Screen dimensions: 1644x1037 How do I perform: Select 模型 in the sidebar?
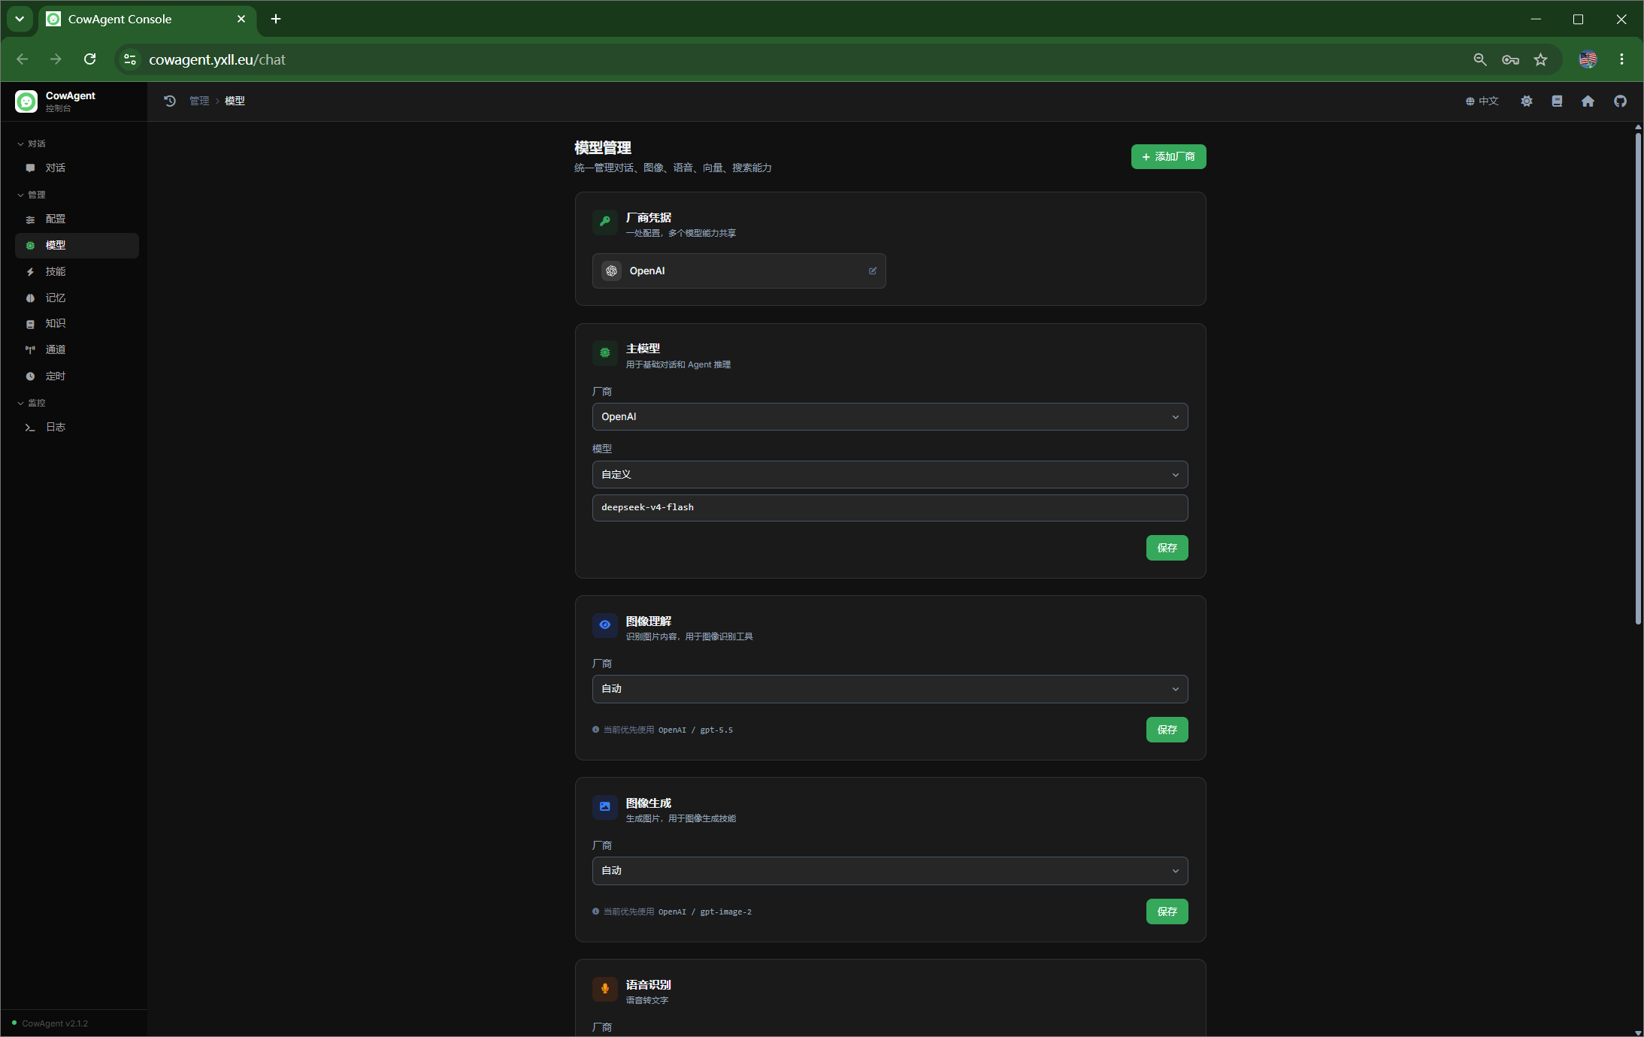(x=77, y=246)
